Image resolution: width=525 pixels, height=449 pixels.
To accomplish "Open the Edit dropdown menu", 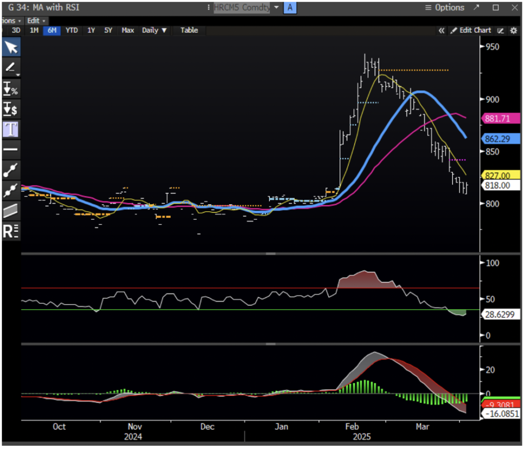I will pos(35,21).
